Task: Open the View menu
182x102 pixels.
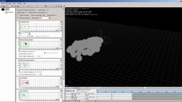Action: [x=14, y=3]
